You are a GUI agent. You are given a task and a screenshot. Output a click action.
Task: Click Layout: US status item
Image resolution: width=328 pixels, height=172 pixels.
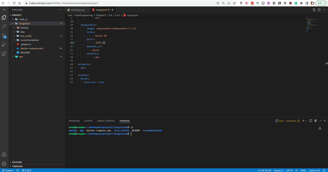pos(315,170)
